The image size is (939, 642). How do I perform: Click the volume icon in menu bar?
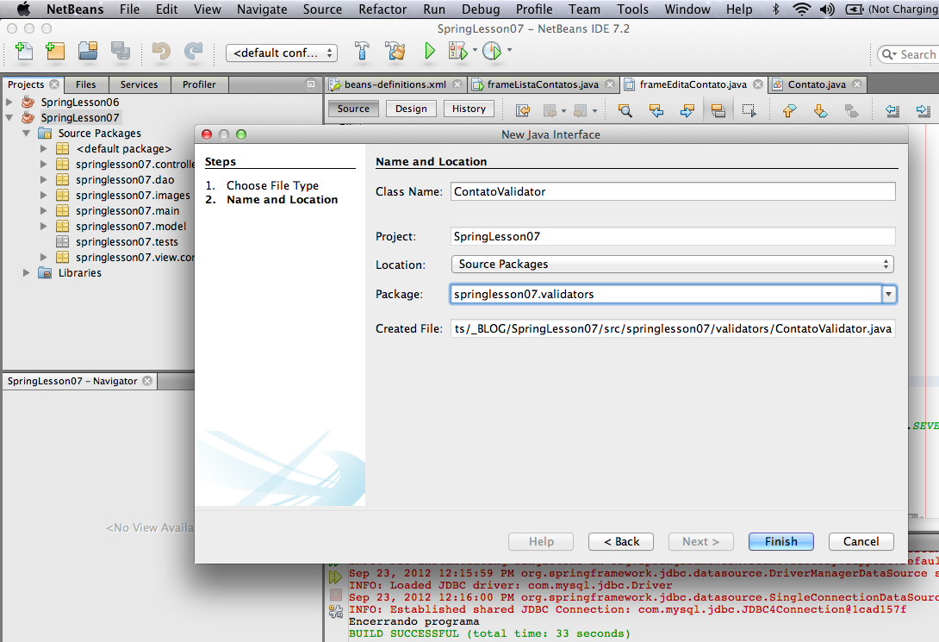coord(827,9)
